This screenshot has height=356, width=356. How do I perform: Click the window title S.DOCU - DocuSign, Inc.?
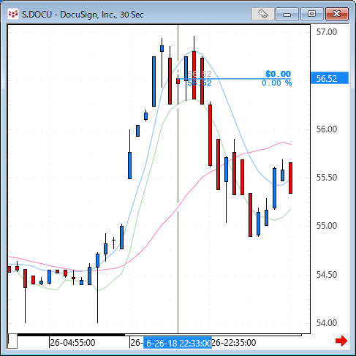pos(83,15)
